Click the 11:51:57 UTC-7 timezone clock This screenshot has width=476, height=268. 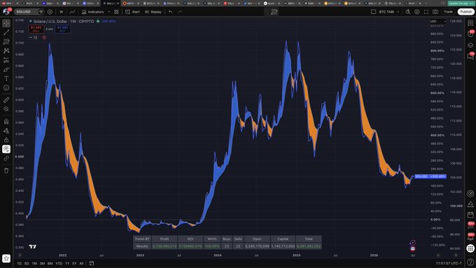point(449,263)
